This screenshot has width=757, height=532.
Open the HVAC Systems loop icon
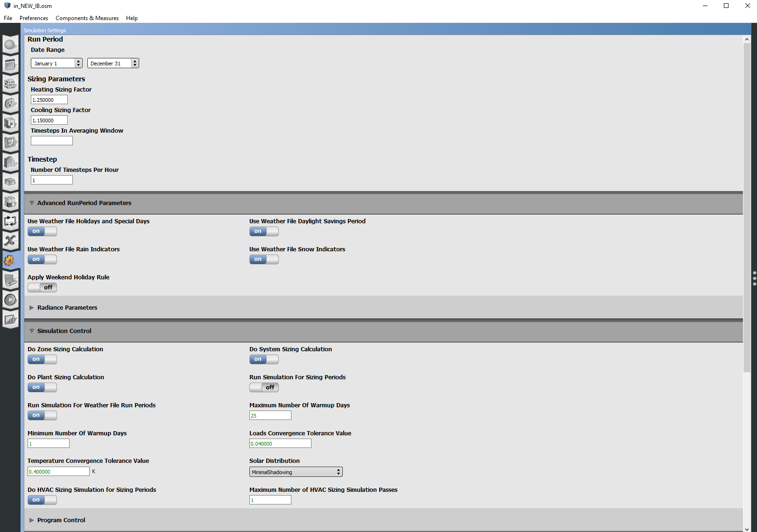(10, 221)
